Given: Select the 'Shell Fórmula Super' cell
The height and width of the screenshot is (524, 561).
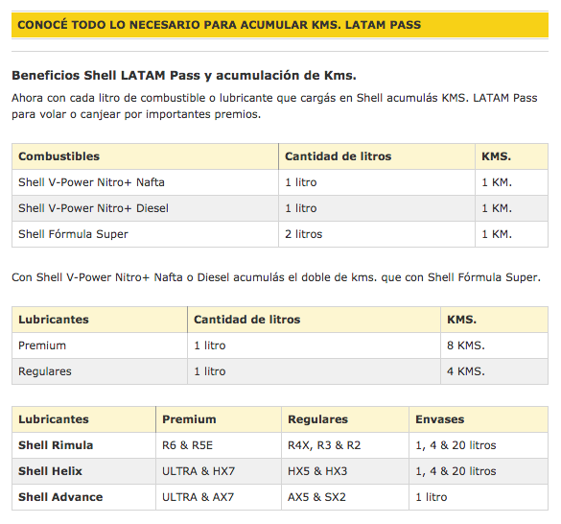Looking at the screenshot, I should coord(145,234).
